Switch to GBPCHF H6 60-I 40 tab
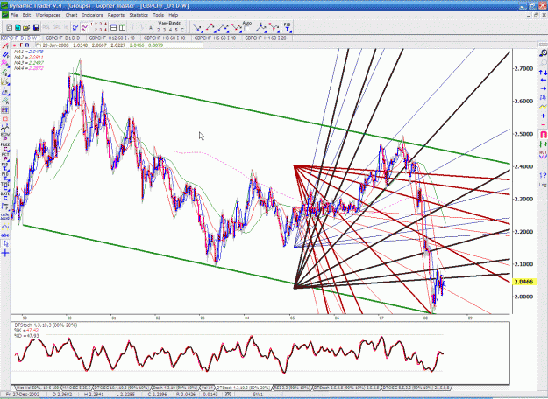 click(215, 38)
